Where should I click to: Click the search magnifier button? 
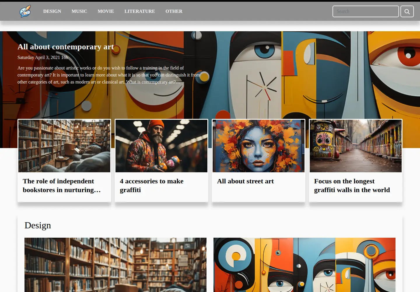click(x=407, y=11)
